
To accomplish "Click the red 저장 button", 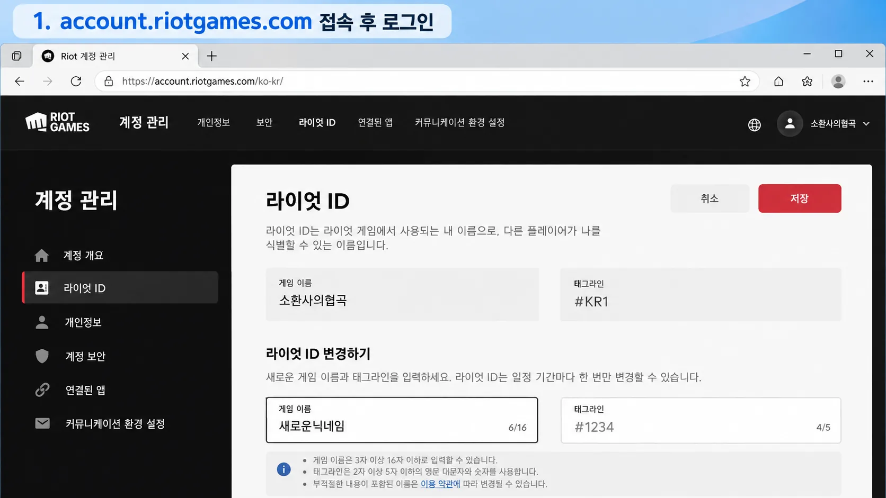I will pyautogui.click(x=800, y=198).
